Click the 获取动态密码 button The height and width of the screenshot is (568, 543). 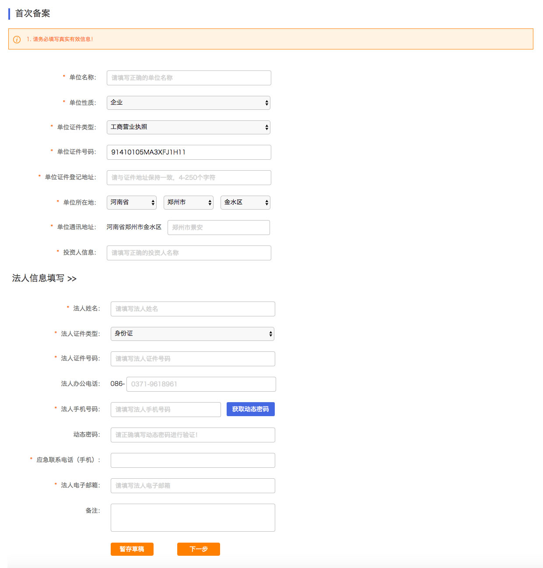pyautogui.click(x=250, y=409)
